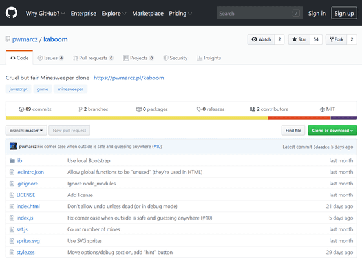This screenshot has height=263, width=362.
Task: Click the Sign up button
Action: pyautogui.click(x=344, y=13)
